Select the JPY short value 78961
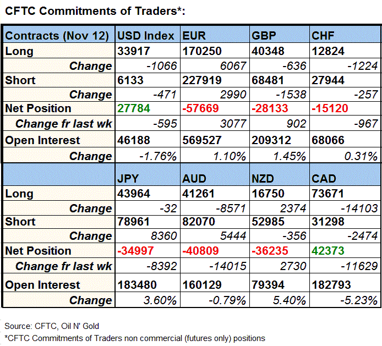Screen dimensions: 382x346 pos(133,222)
